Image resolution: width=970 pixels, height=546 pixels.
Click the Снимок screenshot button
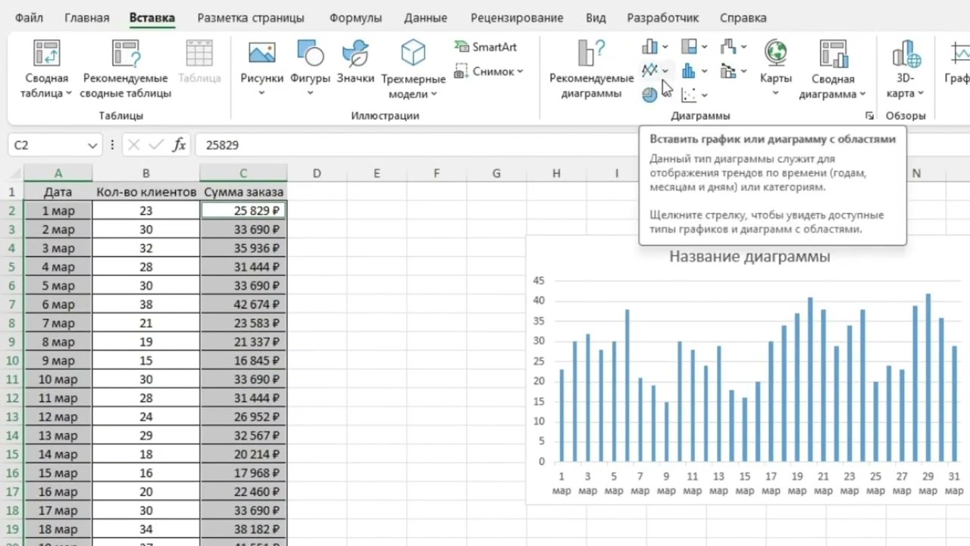click(488, 71)
